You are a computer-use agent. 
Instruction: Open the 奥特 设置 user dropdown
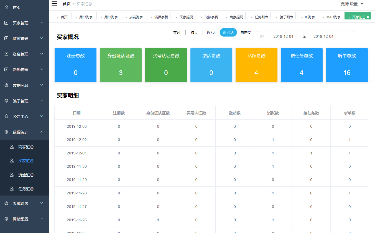pyautogui.click(x=352, y=4)
